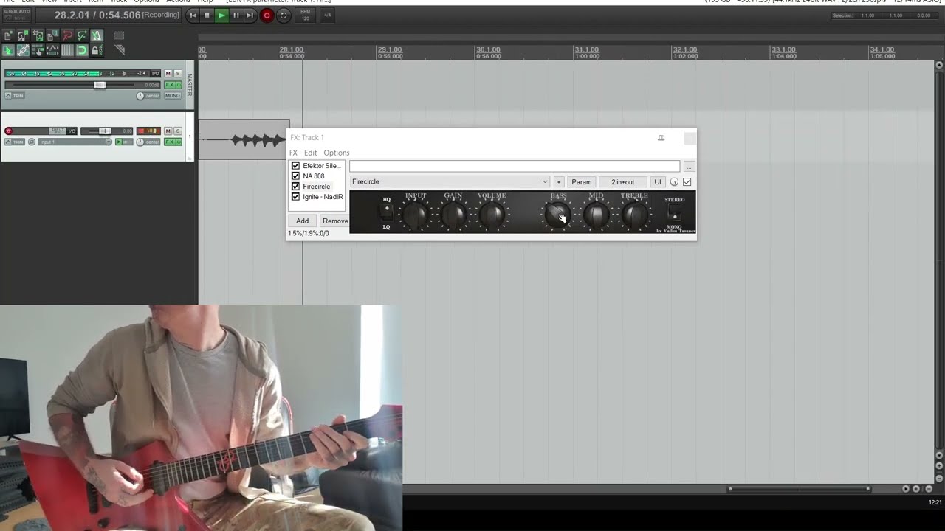Click the BPM 120 tempo box

(x=305, y=15)
